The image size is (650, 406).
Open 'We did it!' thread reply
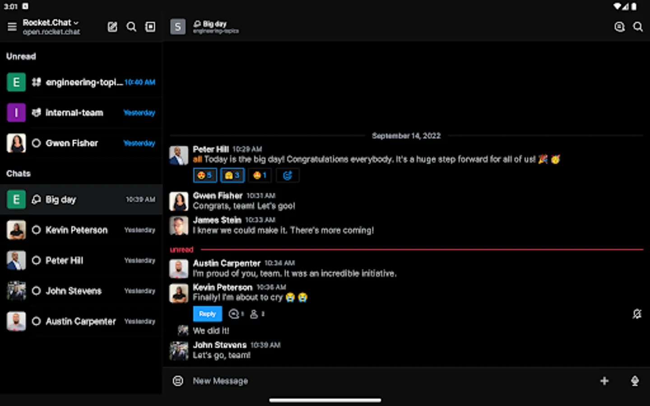211,331
